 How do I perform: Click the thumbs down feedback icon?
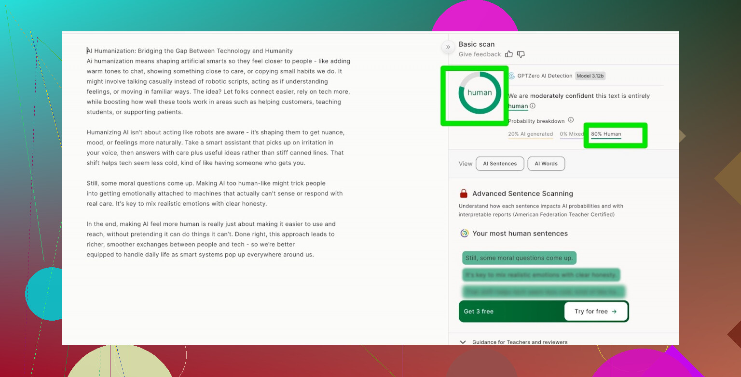521,54
